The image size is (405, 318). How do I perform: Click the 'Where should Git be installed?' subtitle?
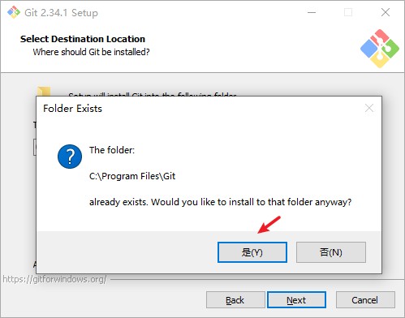[91, 52]
